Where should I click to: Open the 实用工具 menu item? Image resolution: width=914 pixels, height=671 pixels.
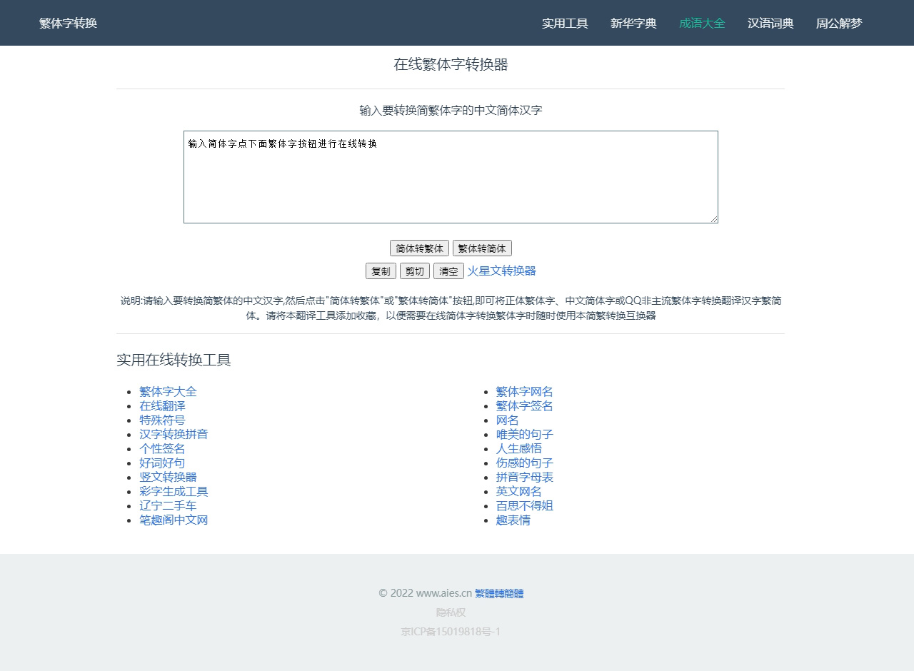[x=565, y=23]
